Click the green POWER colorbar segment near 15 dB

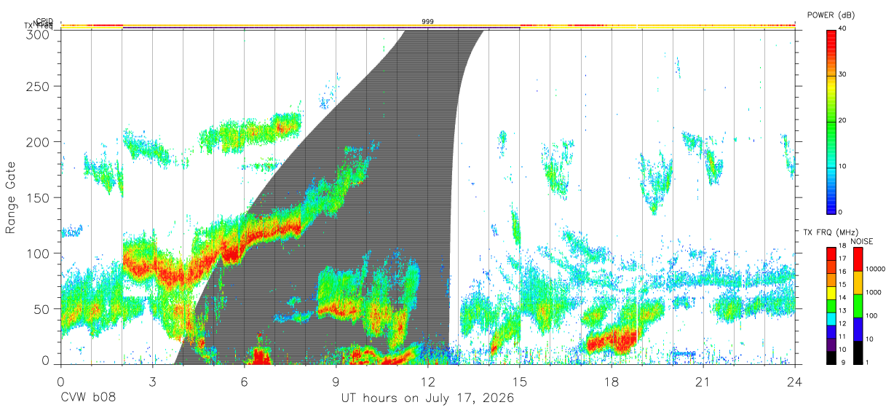pyautogui.click(x=831, y=145)
